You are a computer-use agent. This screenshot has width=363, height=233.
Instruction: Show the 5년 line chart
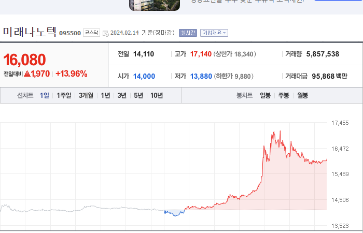coord(138,95)
